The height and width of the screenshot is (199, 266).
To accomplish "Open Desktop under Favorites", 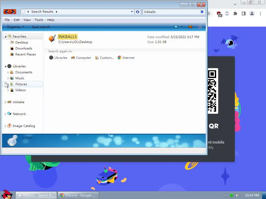I will (x=22, y=42).
